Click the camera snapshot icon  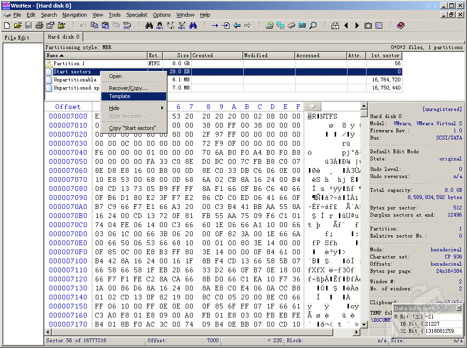coord(368,25)
